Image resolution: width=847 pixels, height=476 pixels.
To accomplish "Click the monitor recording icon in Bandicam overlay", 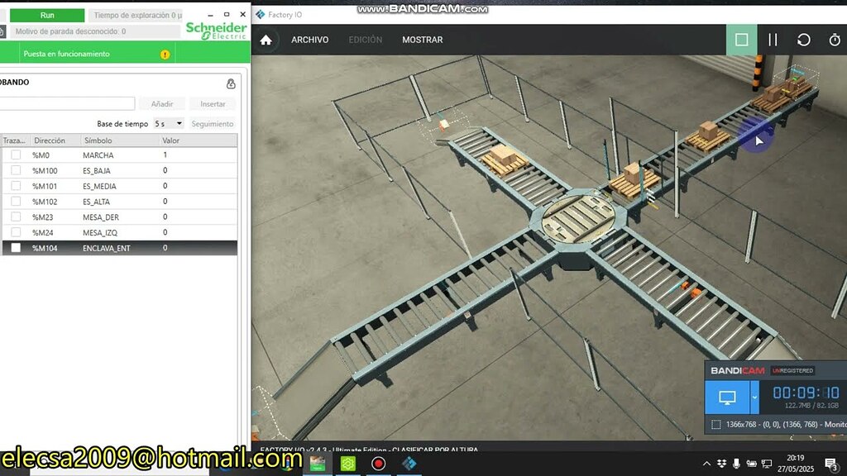I will tap(727, 397).
